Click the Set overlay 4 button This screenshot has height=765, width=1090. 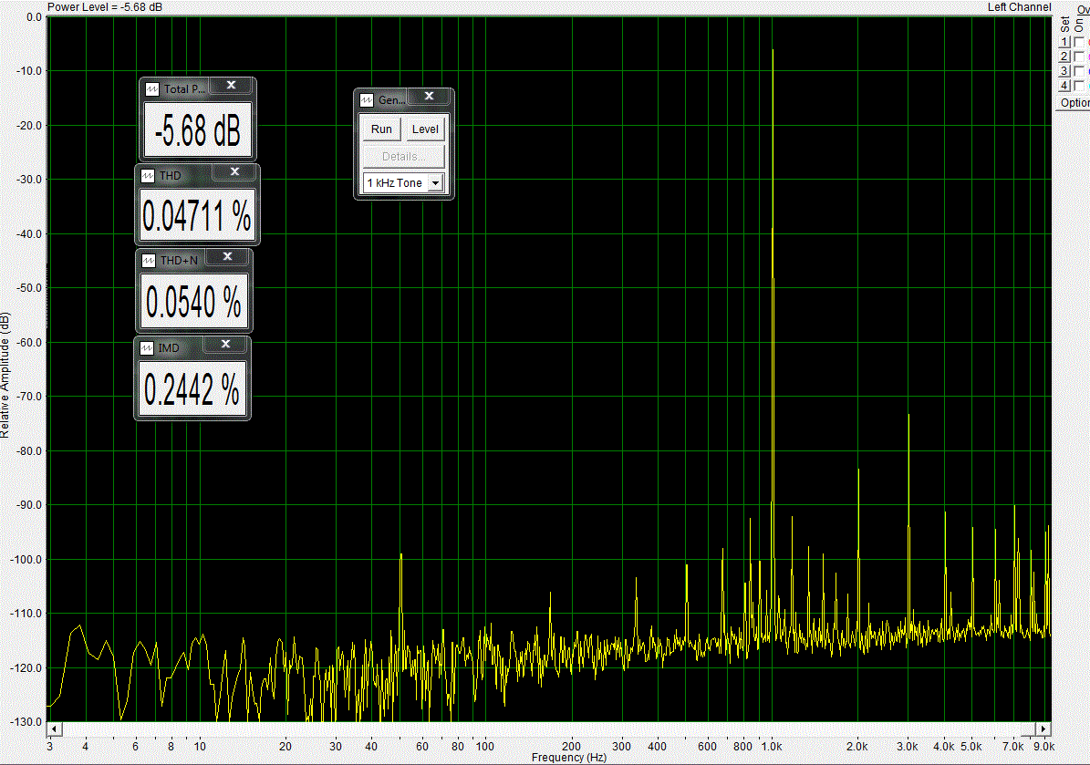click(x=1064, y=86)
